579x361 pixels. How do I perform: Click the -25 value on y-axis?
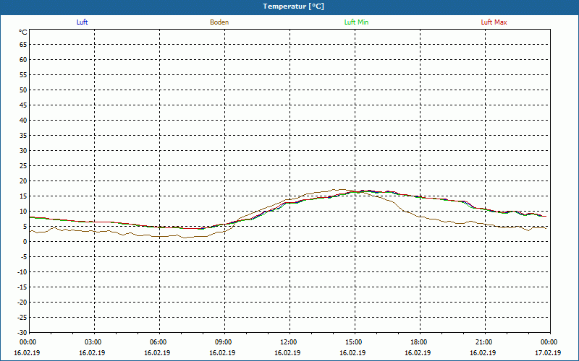coord(22,318)
